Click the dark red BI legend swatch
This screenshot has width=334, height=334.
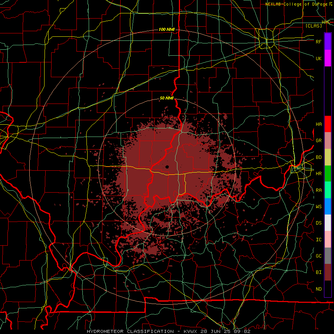(328, 272)
